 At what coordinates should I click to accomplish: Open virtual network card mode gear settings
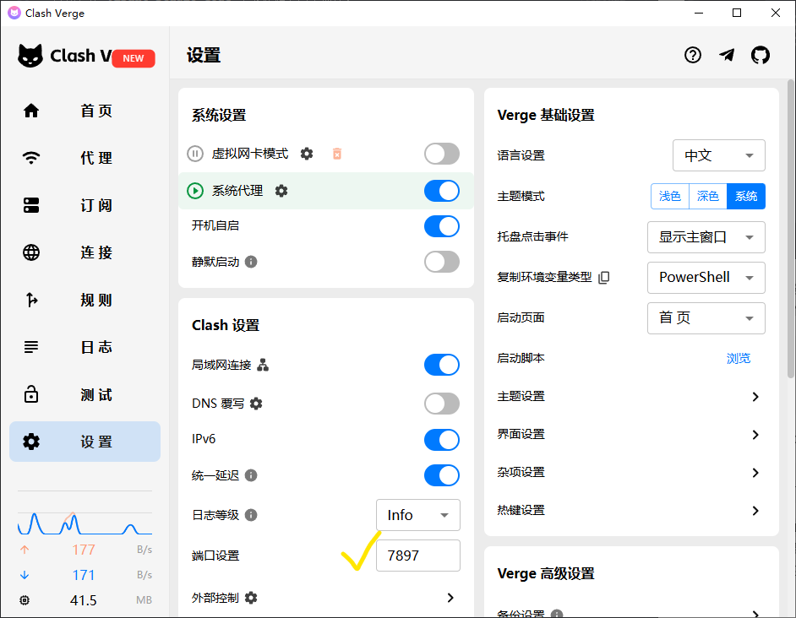click(307, 154)
